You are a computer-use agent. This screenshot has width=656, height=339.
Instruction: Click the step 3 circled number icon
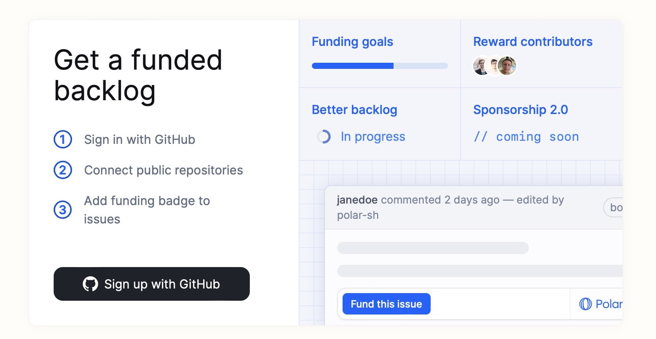pos(63,210)
